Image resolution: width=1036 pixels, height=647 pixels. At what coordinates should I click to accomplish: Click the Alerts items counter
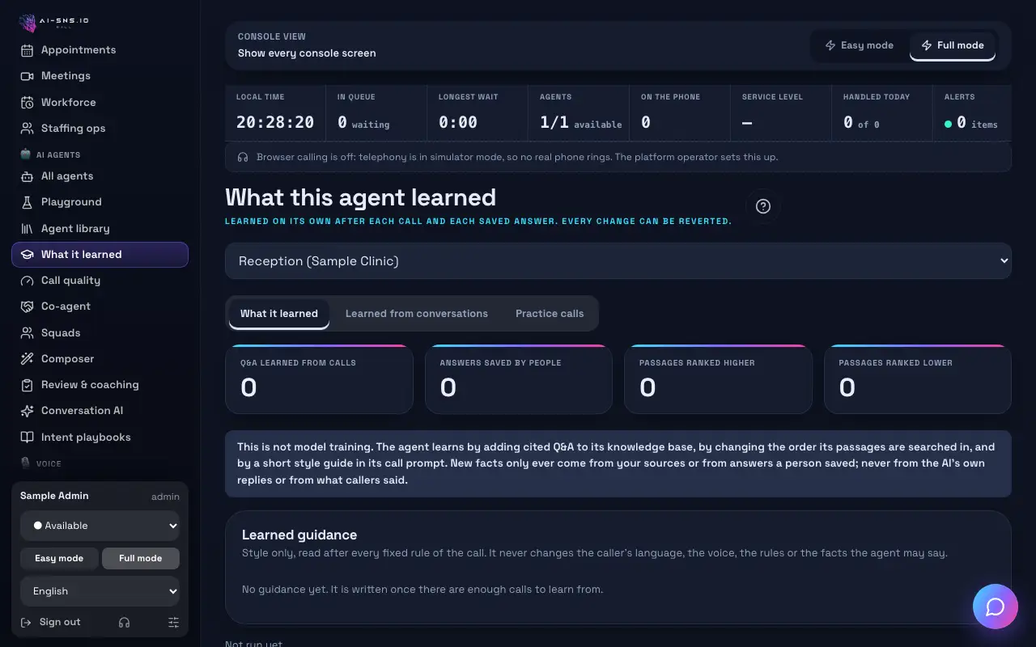970,113
